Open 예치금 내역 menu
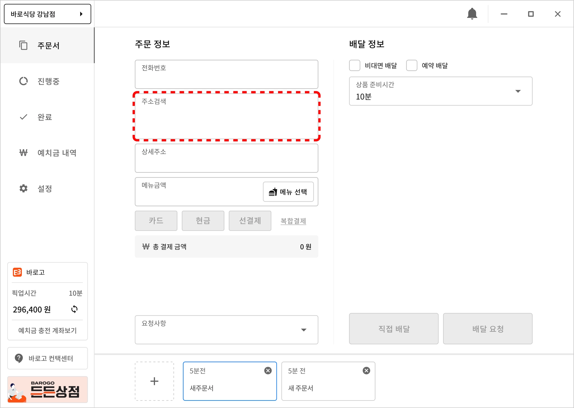This screenshot has height=408, width=574. coord(57,153)
